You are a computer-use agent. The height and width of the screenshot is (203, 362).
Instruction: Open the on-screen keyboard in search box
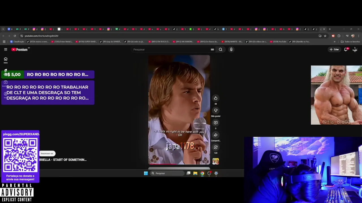[212, 49]
